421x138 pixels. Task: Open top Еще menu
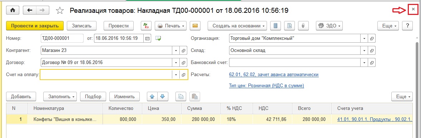tap(388, 26)
